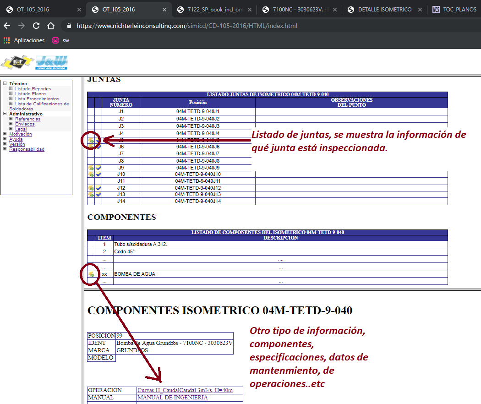Open the Aplicaciones bookmarks shortcut
This screenshot has height=404, width=481.
tap(24, 40)
